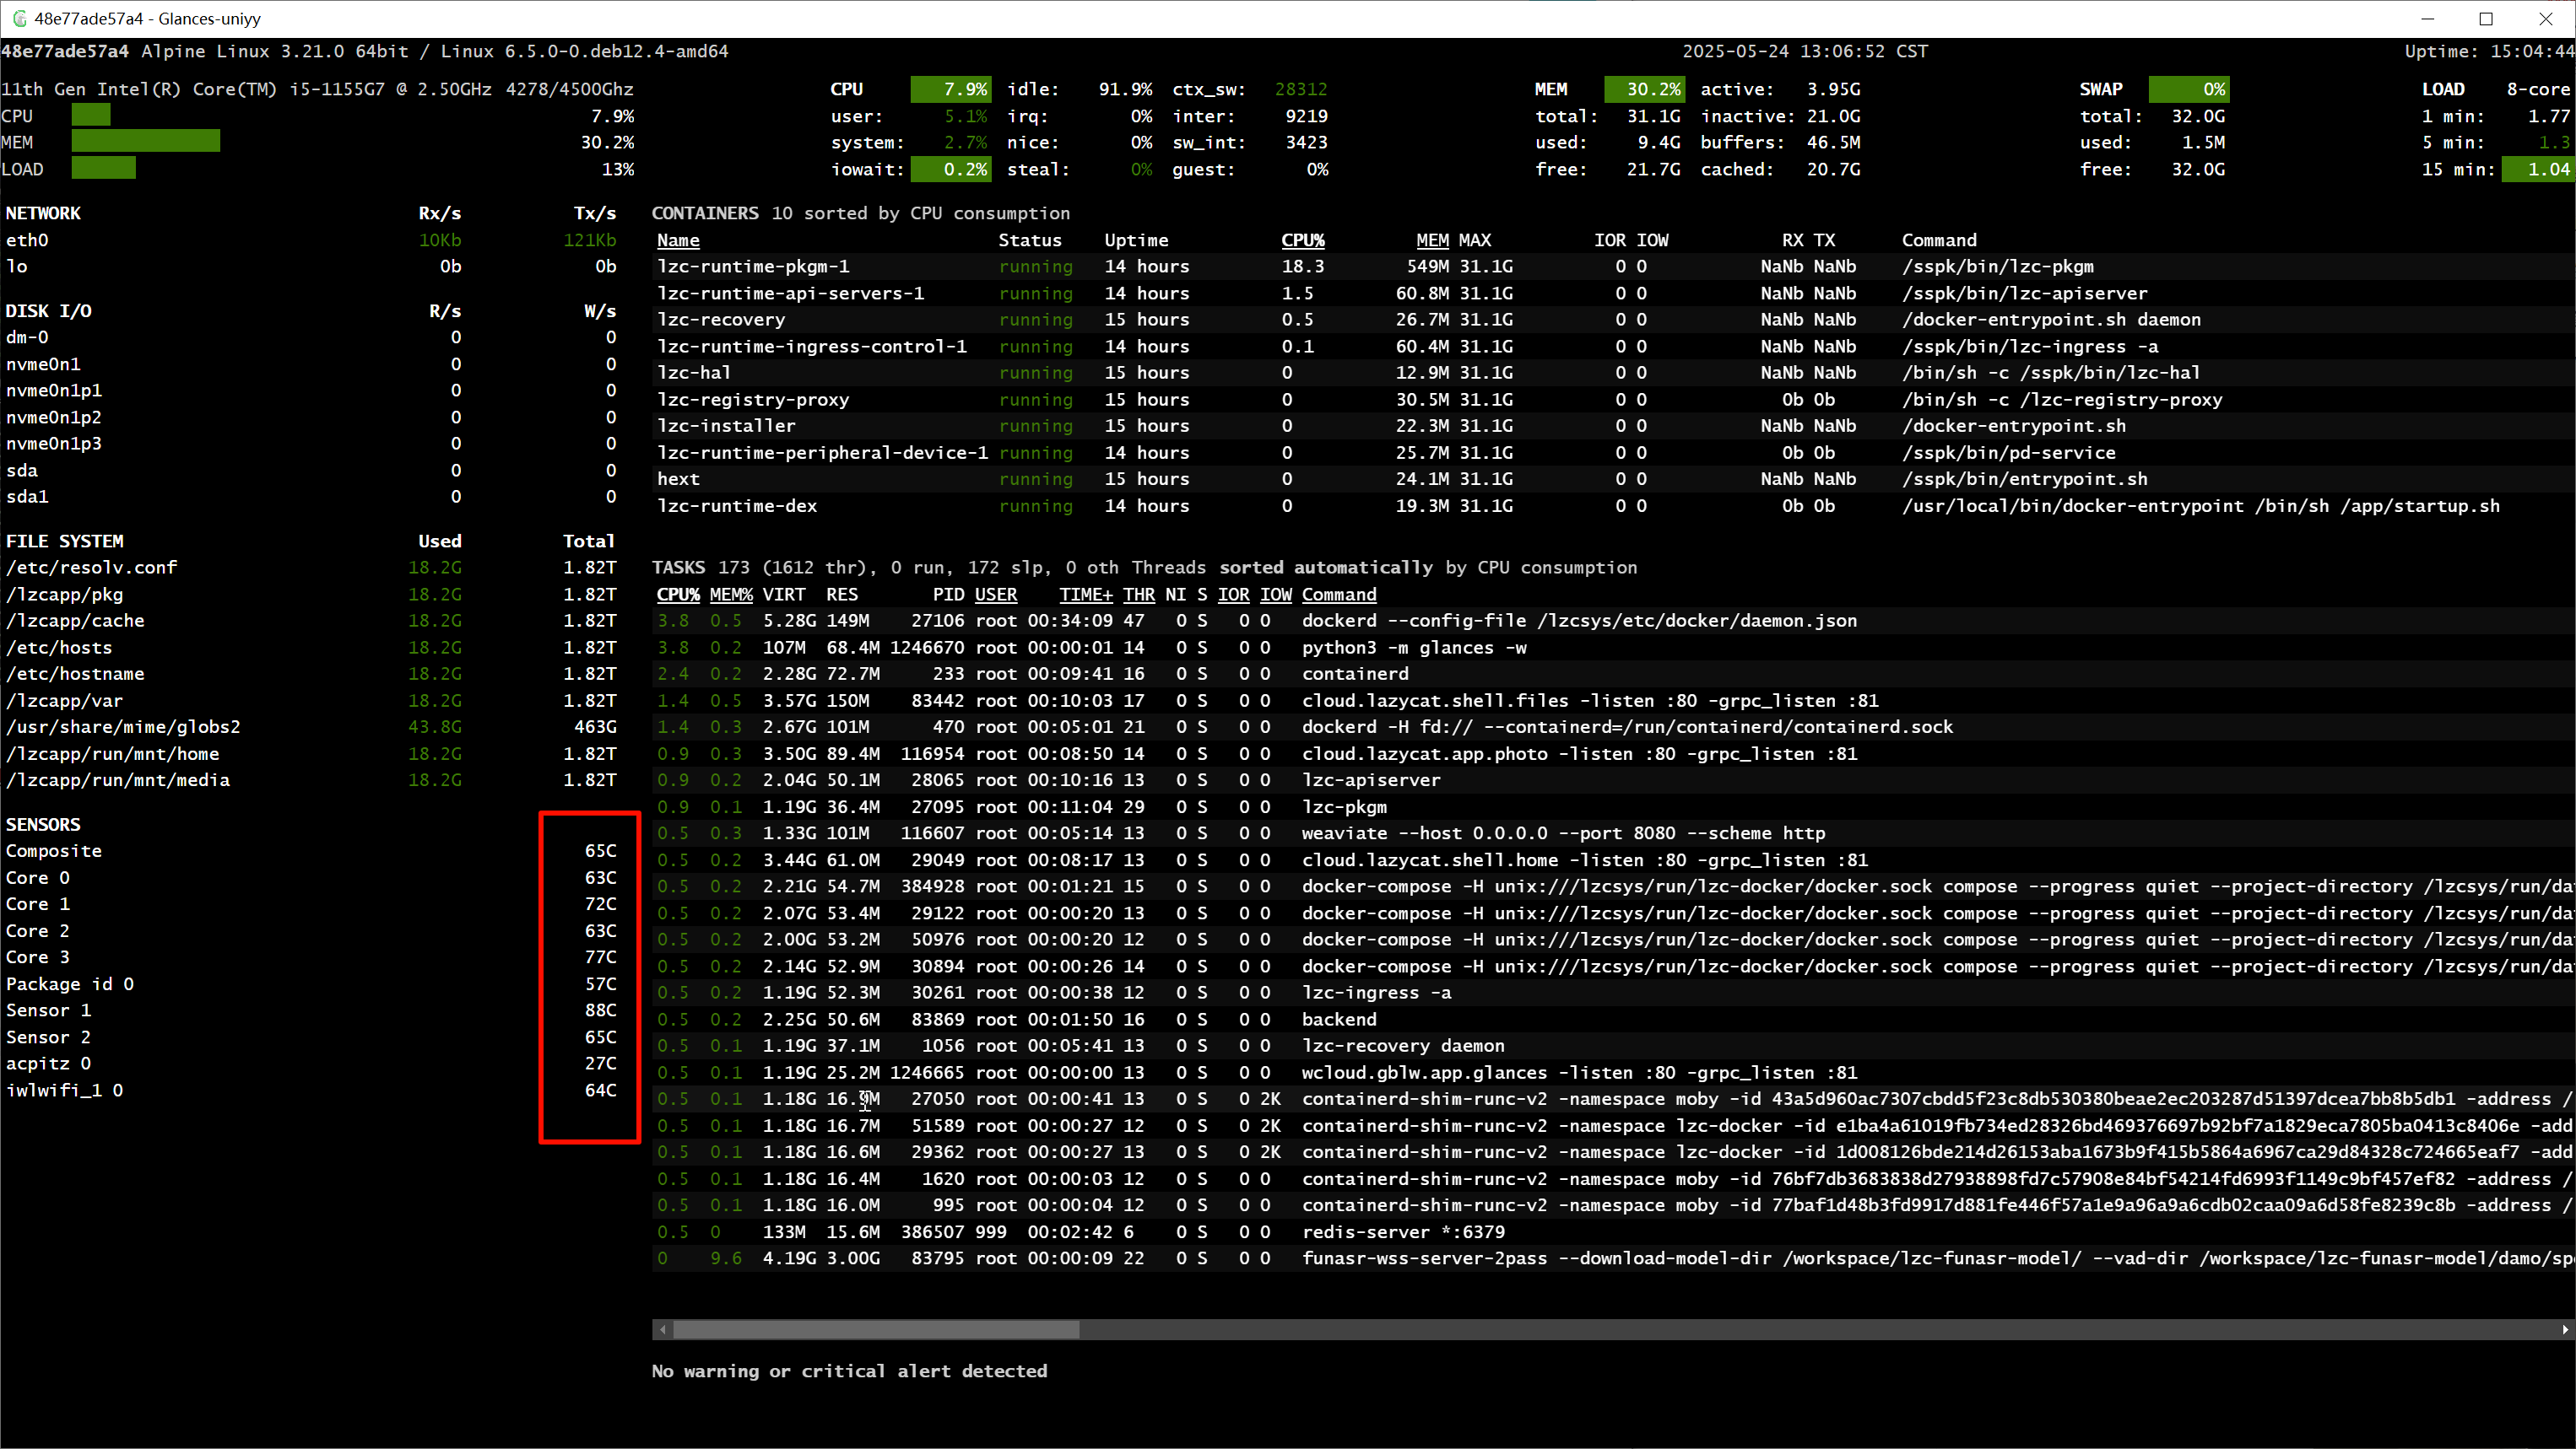Maximize the Glances-uniyy window
2576x1449 pixels.
[x=2487, y=19]
